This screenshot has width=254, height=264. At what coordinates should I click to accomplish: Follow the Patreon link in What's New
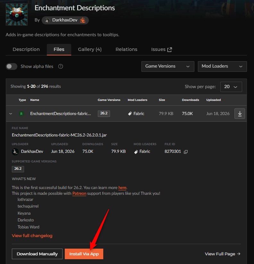tap(79, 193)
